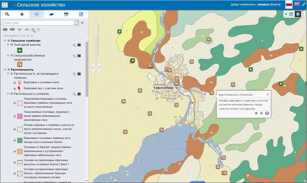Collapse right panel with double chevron
Screen dimensions: 307x183
click(286, 14)
